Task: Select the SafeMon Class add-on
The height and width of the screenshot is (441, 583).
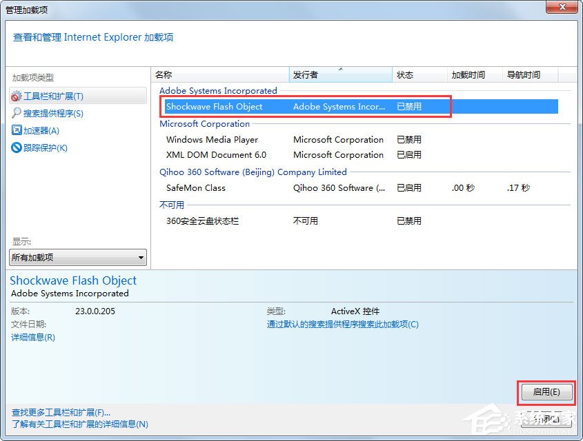Action: coord(195,187)
